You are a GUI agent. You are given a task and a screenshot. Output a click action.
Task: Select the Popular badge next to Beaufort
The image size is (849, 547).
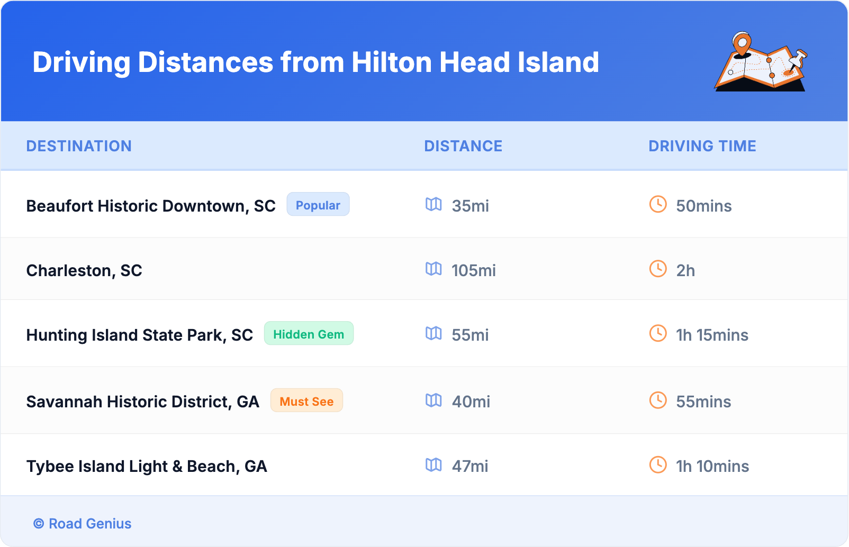(x=318, y=205)
